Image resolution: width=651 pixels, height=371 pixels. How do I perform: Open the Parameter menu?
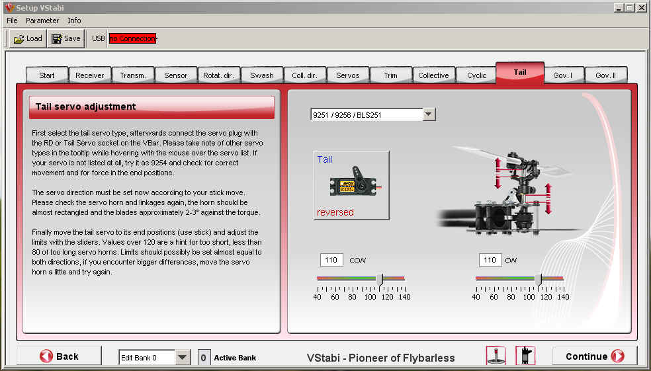[42, 21]
